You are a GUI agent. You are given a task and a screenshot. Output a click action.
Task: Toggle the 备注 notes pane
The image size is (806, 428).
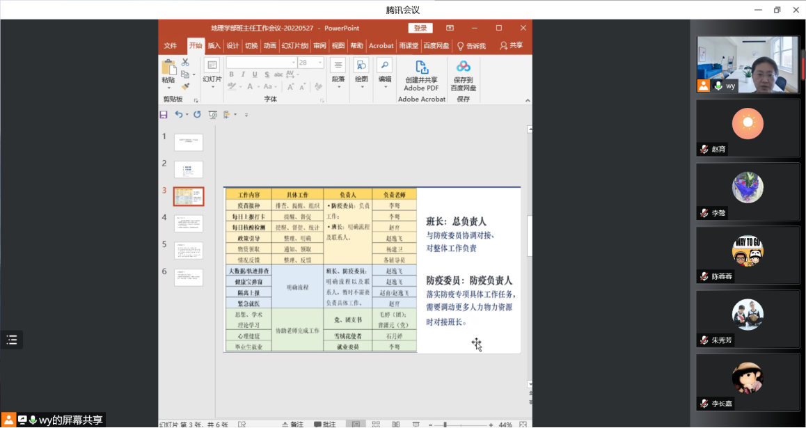293,424
